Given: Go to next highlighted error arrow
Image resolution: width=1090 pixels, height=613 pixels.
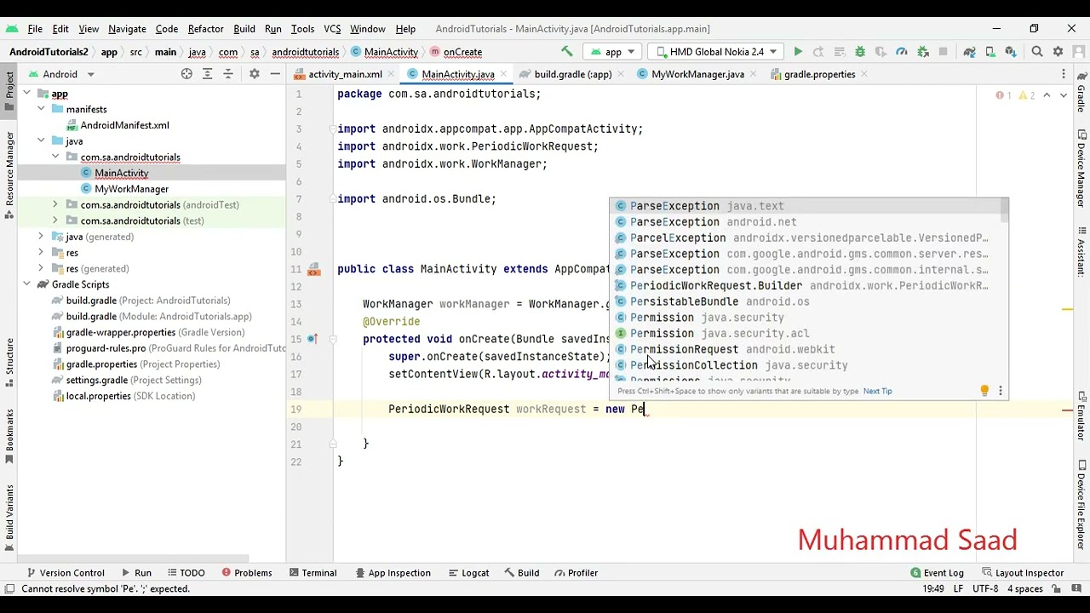Looking at the screenshot, I should click(x=1064, y=95).
